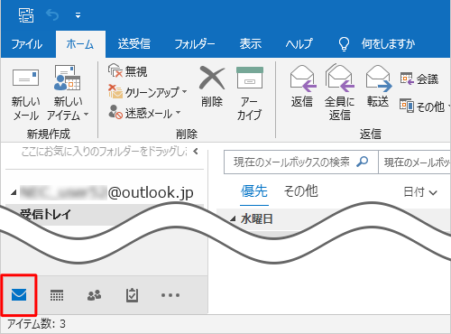Click the 全員に返信 reply all icon

340,78
